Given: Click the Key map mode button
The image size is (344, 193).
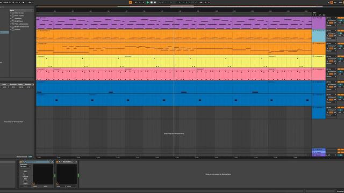Looking at the screenshot, I should [x=335, y=2].
